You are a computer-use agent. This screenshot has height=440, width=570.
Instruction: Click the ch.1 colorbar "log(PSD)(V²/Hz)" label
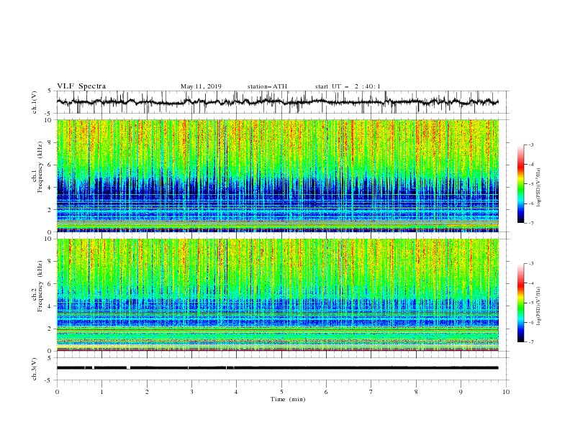[x=538, y=188]
